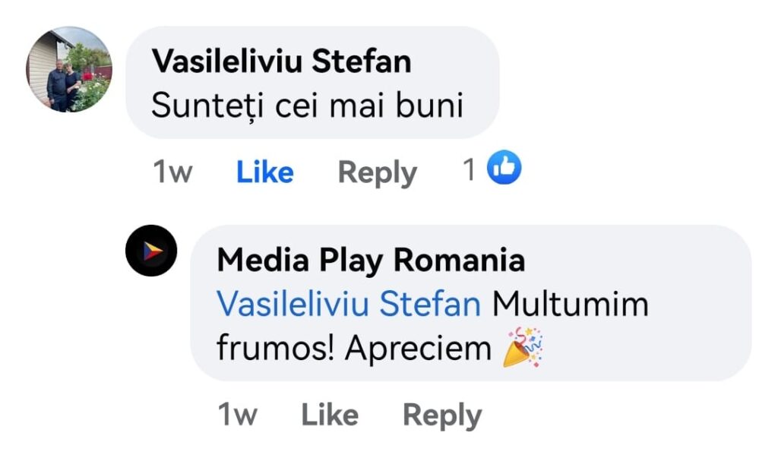This screenshot has width=778, height=458.
Task: Open Vasileliviu Stefan's round profile photo
Action: coord(69,70)
